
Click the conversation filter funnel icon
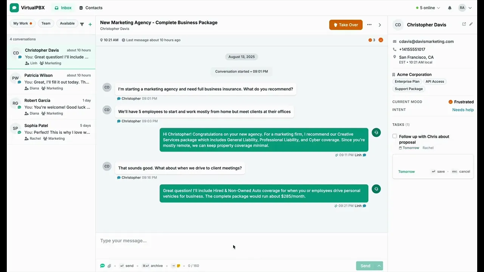[82, 24]
